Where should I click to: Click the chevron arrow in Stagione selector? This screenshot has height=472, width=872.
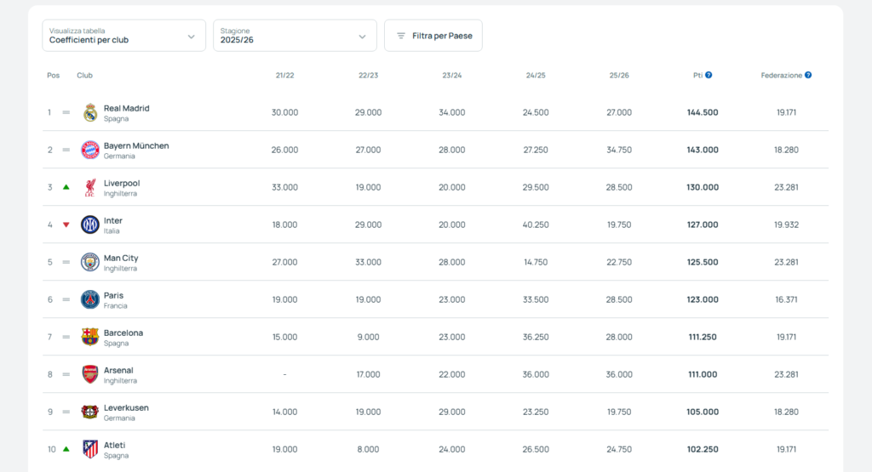[x=362, y=37]
